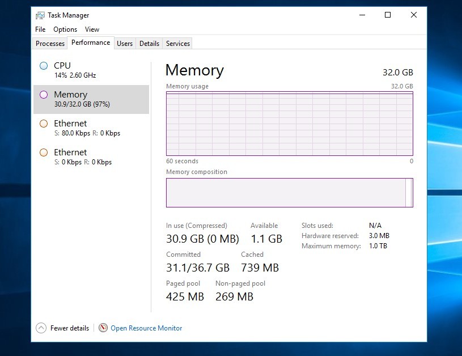The width and height of the screenshot is (462, 356).
Task: Click the 32.0 GB total beside Memory heading
Action: 398,72
